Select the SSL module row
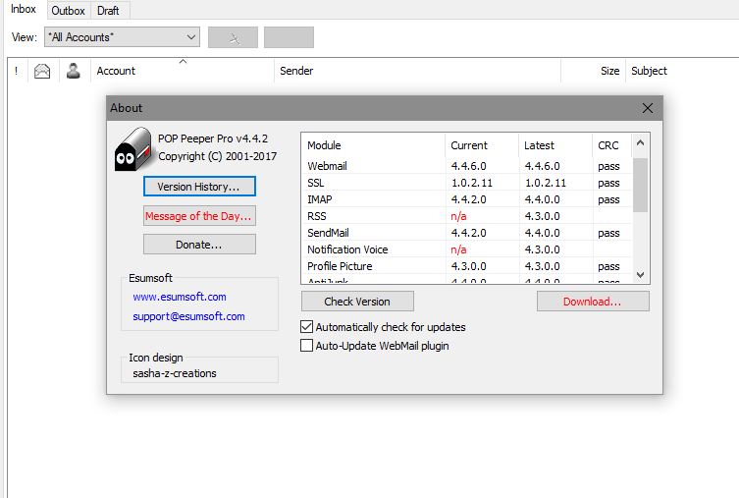 pos(466,183)
